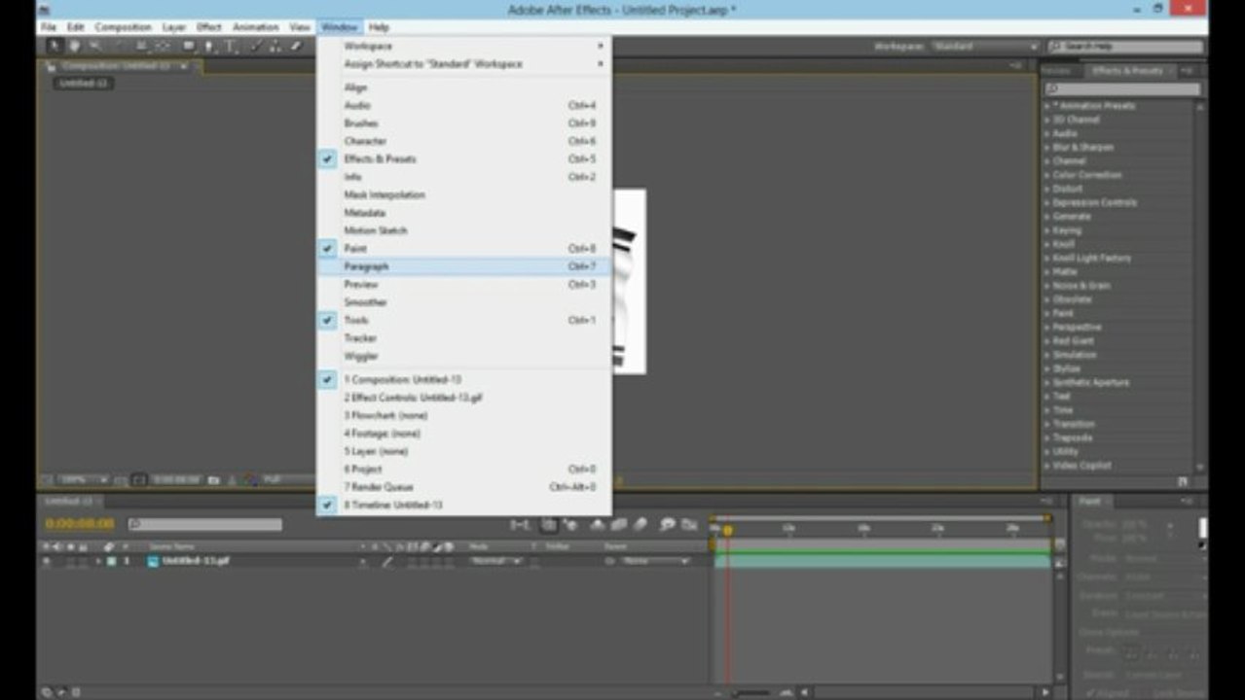Click the timeline current timecode display
Screen dimensions: 1245x700
(x=80, y=524)
